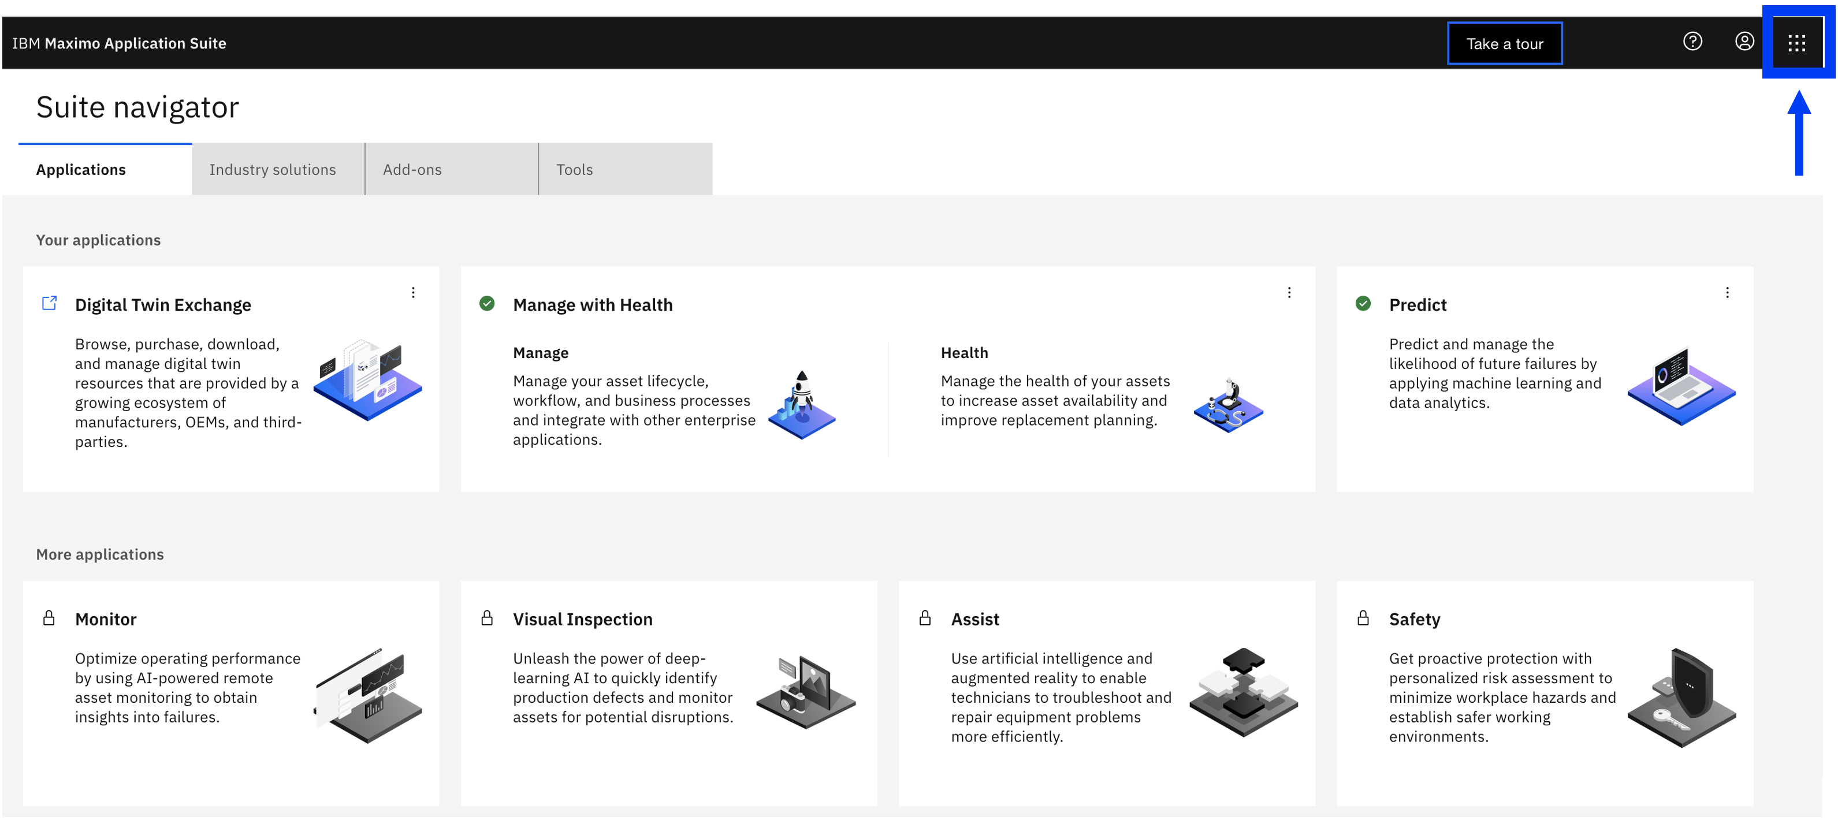Click the Predict green status checkmark
Image resolution: width=1838 pixels, height=820 pixels.
click(1363, 303)
